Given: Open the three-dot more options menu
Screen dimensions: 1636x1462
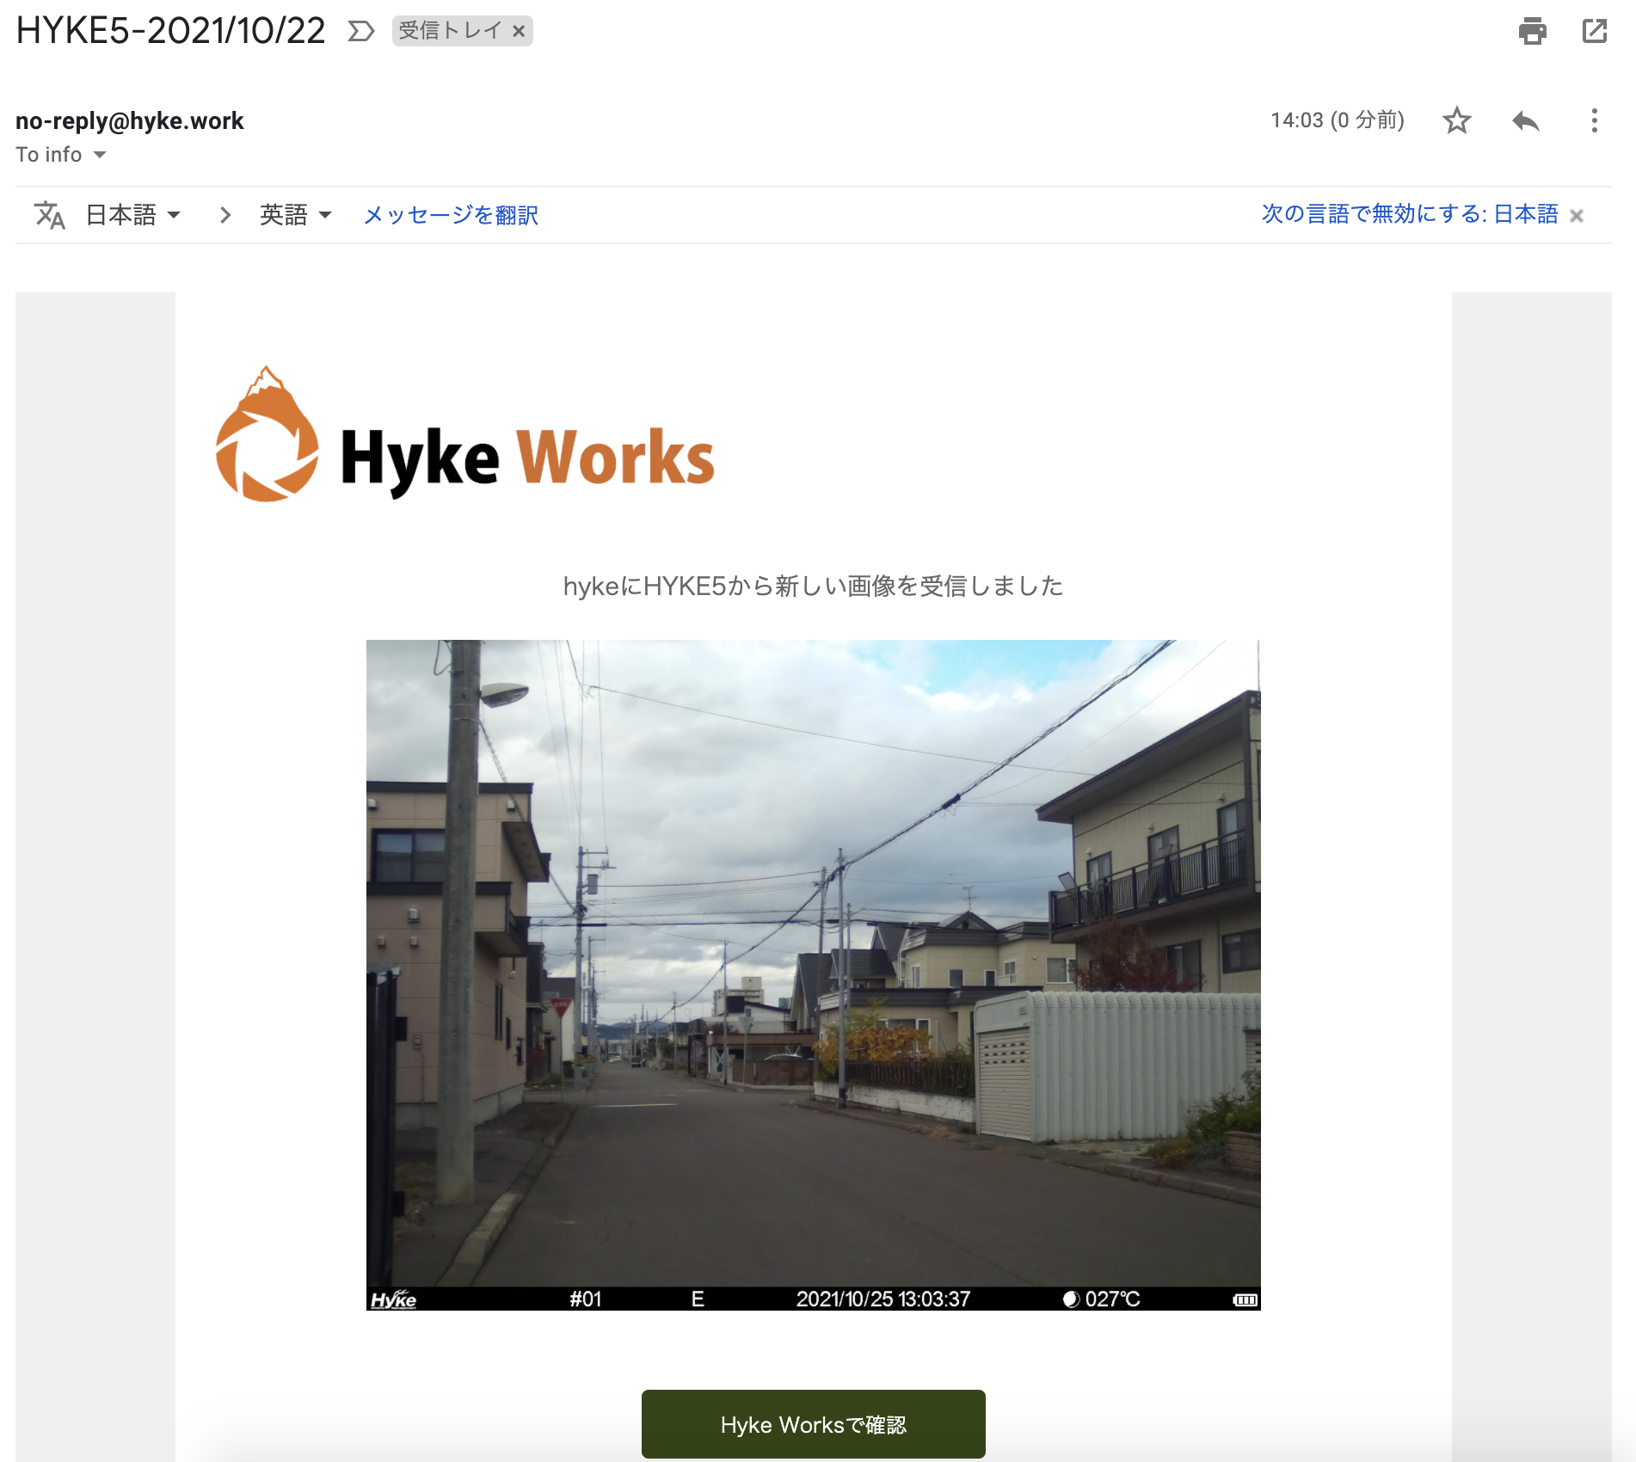Looking at the screenshot, I should (x=1594, y=120).
